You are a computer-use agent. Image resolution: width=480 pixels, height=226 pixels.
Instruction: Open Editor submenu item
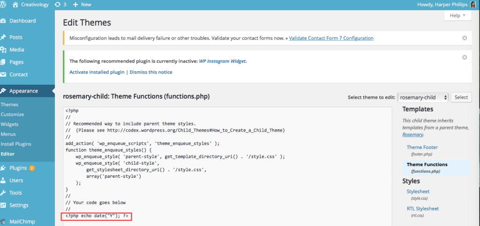[7, 154]
